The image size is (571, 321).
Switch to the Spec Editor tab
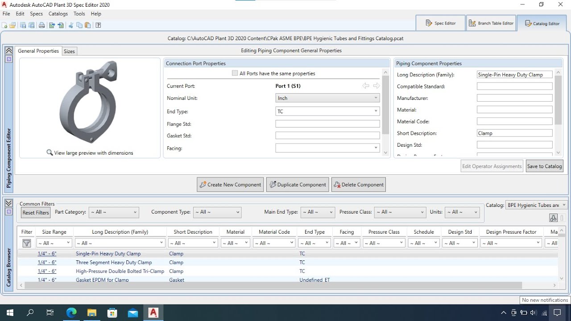[x=440, y=23]
